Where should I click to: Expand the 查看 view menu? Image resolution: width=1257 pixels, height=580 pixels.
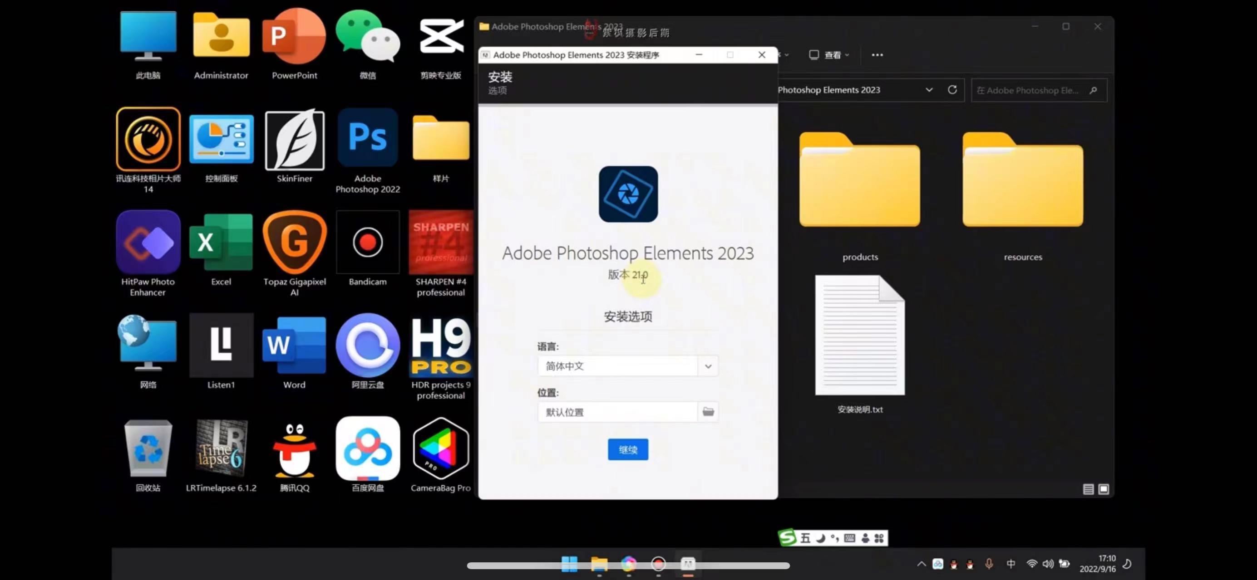(829, 55)
